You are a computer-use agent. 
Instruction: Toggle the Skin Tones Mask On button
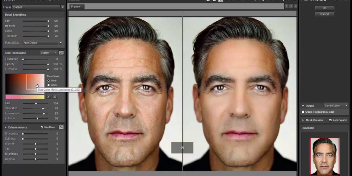pyautogui.click(x=61, y=53)
